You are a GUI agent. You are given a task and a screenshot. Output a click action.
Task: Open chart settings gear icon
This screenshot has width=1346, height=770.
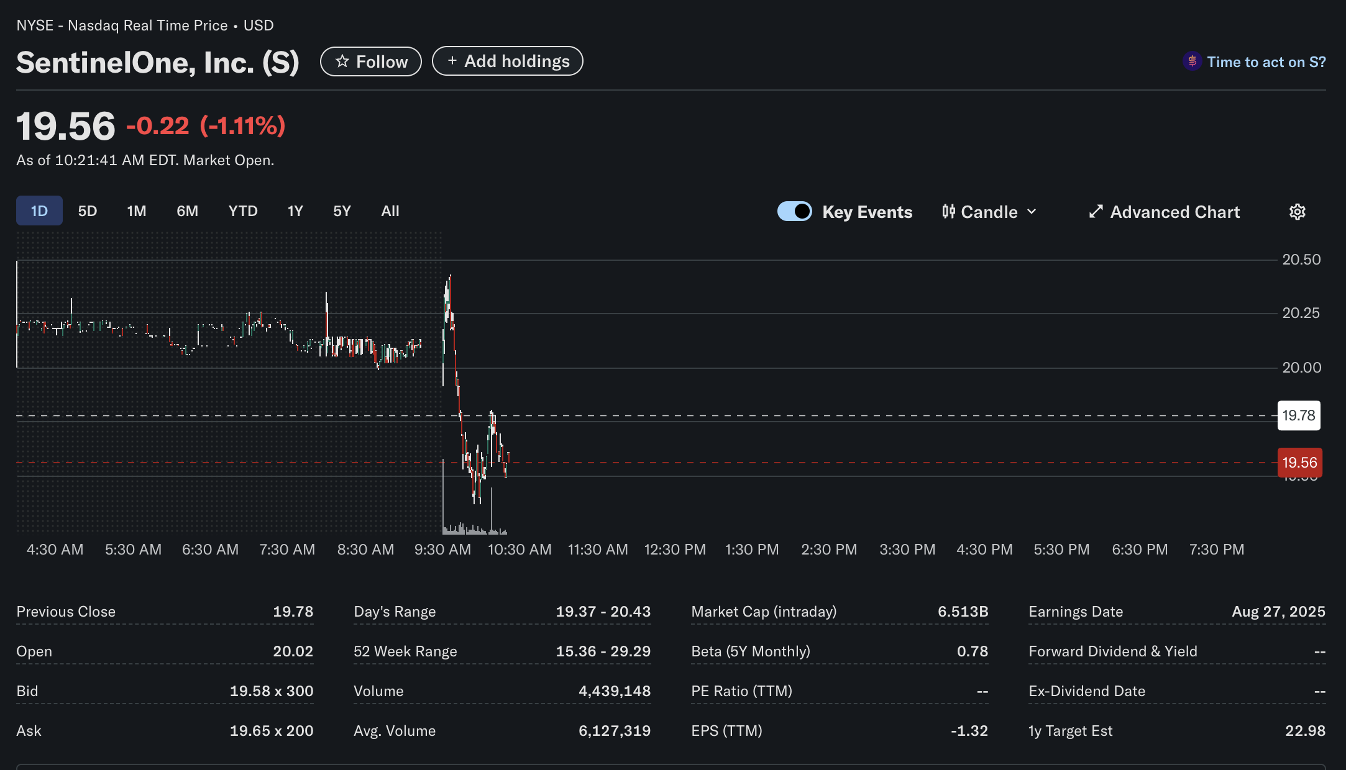[1298, 212]
